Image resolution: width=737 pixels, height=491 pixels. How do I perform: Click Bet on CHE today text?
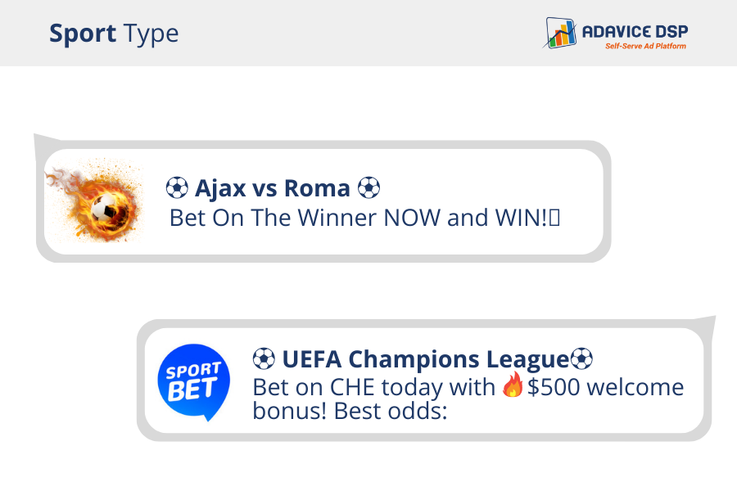click(x=373, y=388)
